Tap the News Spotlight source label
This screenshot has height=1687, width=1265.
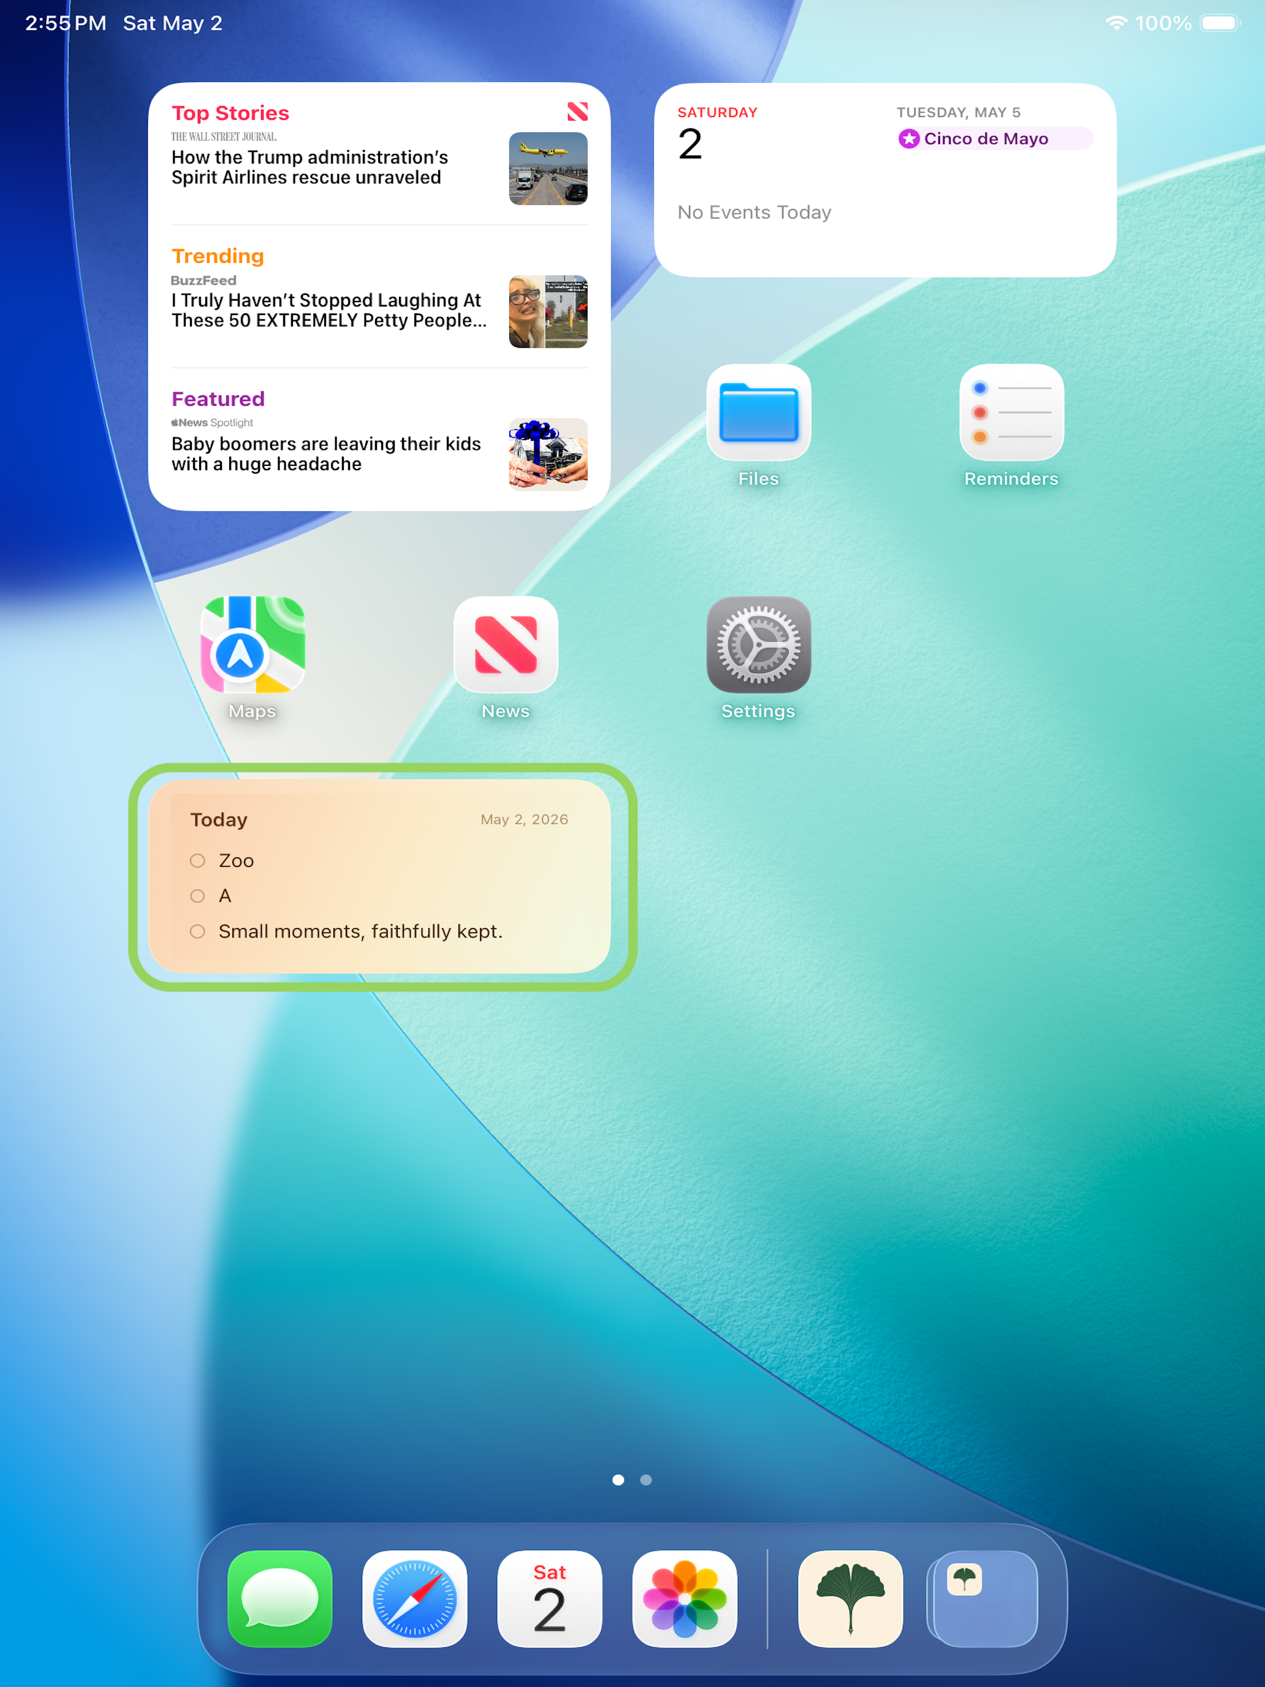(x=212, y=422)
